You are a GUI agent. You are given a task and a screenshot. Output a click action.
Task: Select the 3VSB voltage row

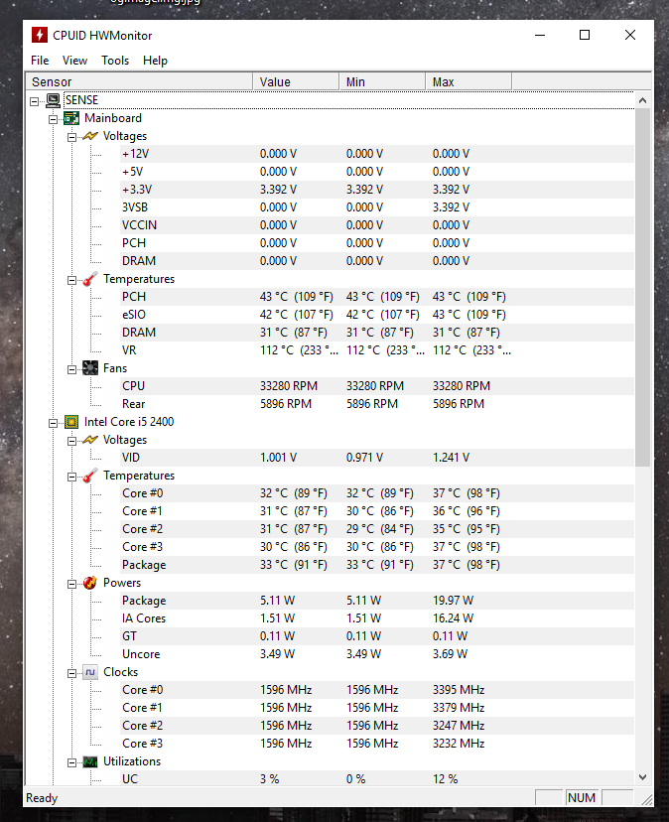point(376,207)
